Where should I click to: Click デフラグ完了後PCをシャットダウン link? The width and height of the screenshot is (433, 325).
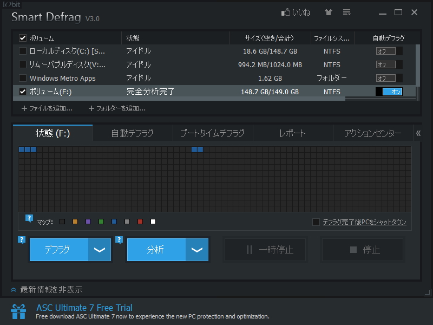(364, 222)
